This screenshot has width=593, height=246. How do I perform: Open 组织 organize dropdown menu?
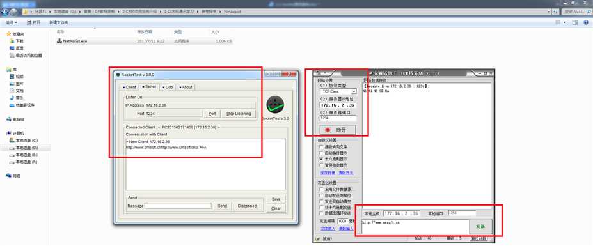point(11,22)
